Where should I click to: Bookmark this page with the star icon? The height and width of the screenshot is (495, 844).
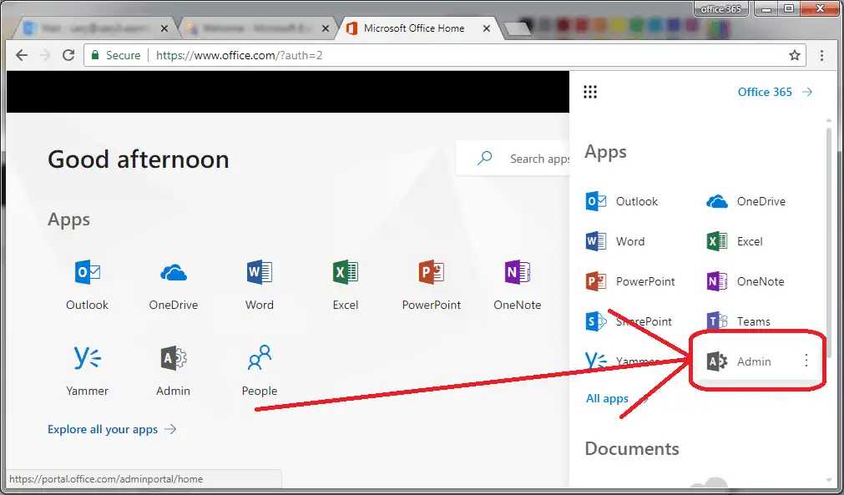coord(794,55)
